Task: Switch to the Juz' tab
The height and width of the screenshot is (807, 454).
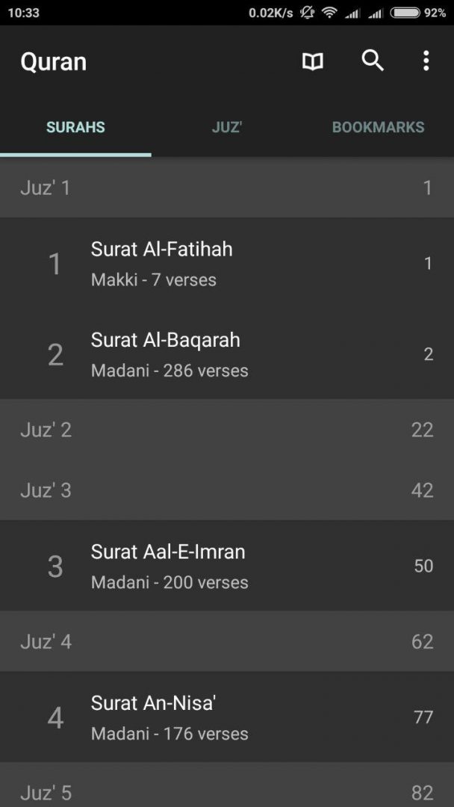Action: [x=226, y=127]
